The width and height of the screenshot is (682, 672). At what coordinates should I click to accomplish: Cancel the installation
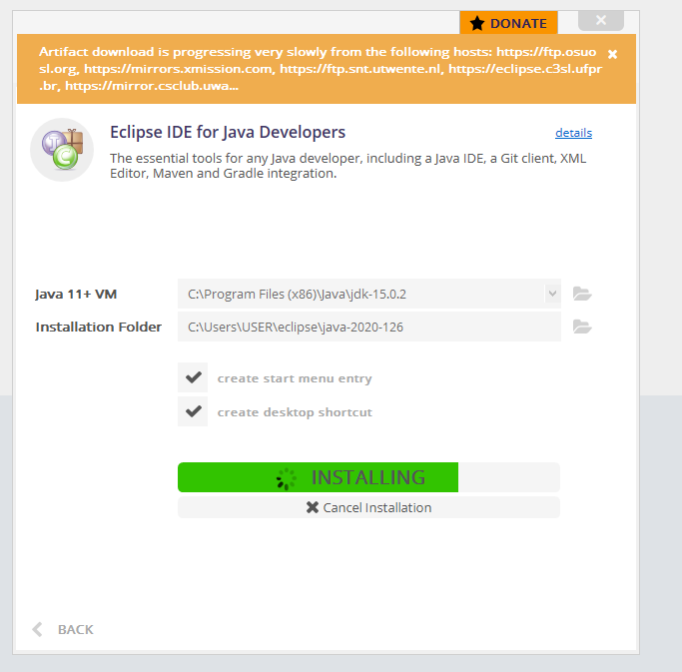[368, 507]
